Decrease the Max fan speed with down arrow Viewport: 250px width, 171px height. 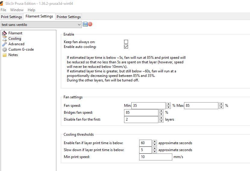tap(221, 107)
